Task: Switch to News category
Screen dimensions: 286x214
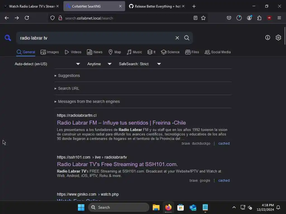Action: (x=95, y=52)
